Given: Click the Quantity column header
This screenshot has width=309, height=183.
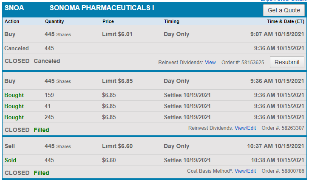Looking at the screenshot, I should point(55,21).
